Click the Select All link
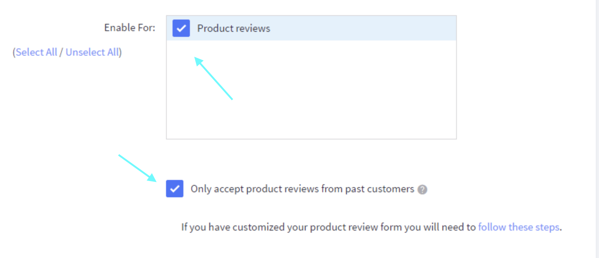 coord(37,52)
